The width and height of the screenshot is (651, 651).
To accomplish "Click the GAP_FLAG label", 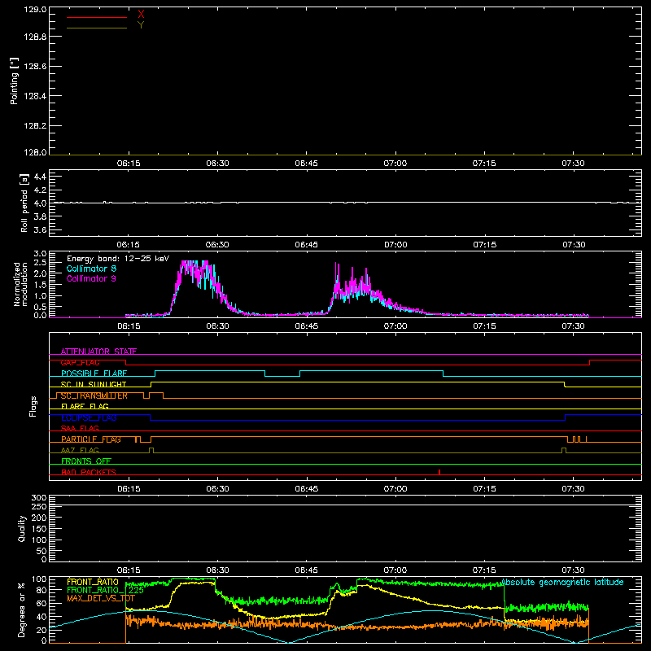I will click(x=80, y=362).
